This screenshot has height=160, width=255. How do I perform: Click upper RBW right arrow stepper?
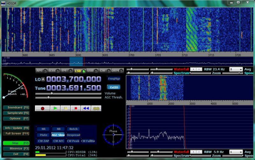pos(200,69)
